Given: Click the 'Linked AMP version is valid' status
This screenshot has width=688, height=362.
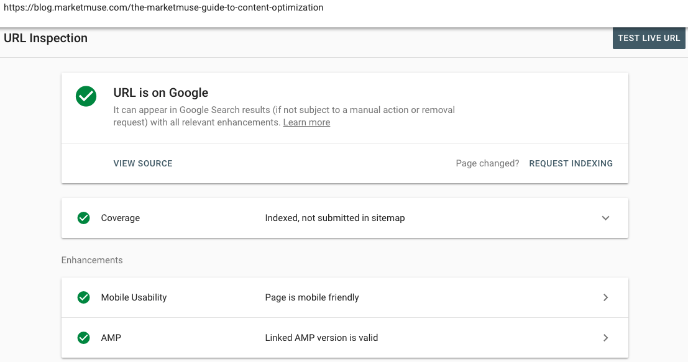Looking at the screenshot, I should click(x=321, y=338).
